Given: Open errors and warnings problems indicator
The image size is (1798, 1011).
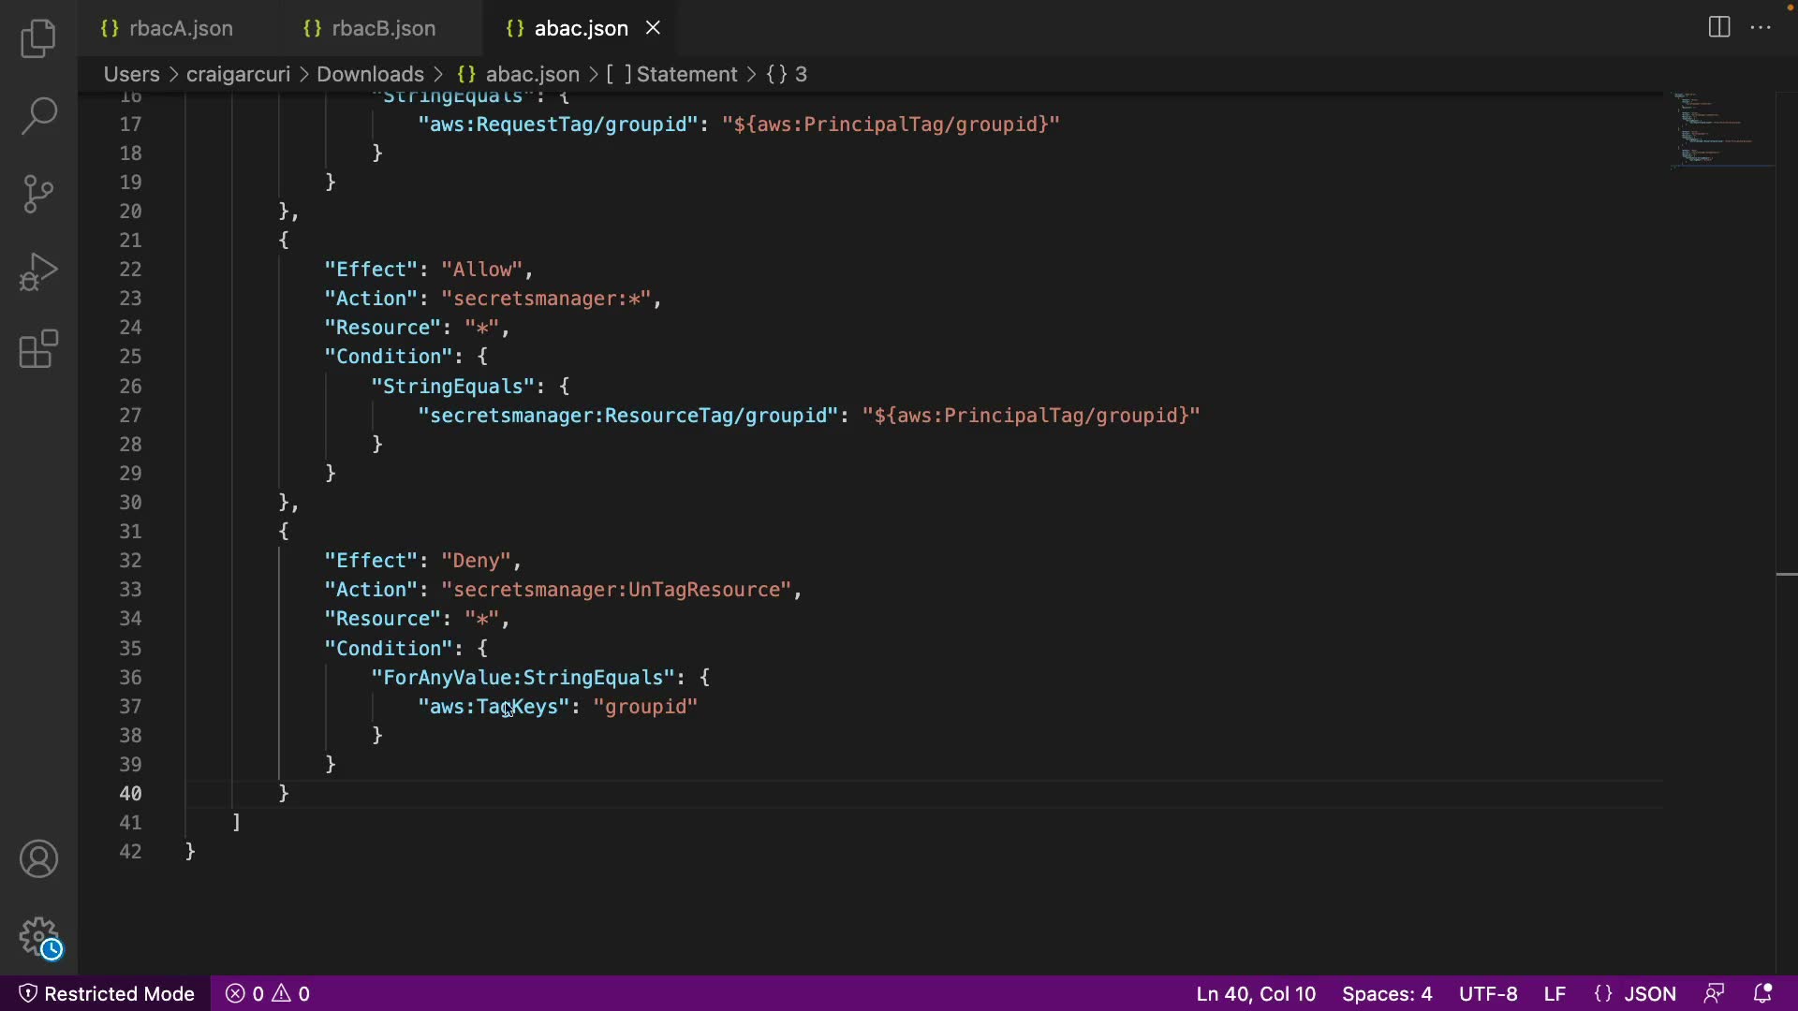Looking at the screenshot, I should pos(268,993).
